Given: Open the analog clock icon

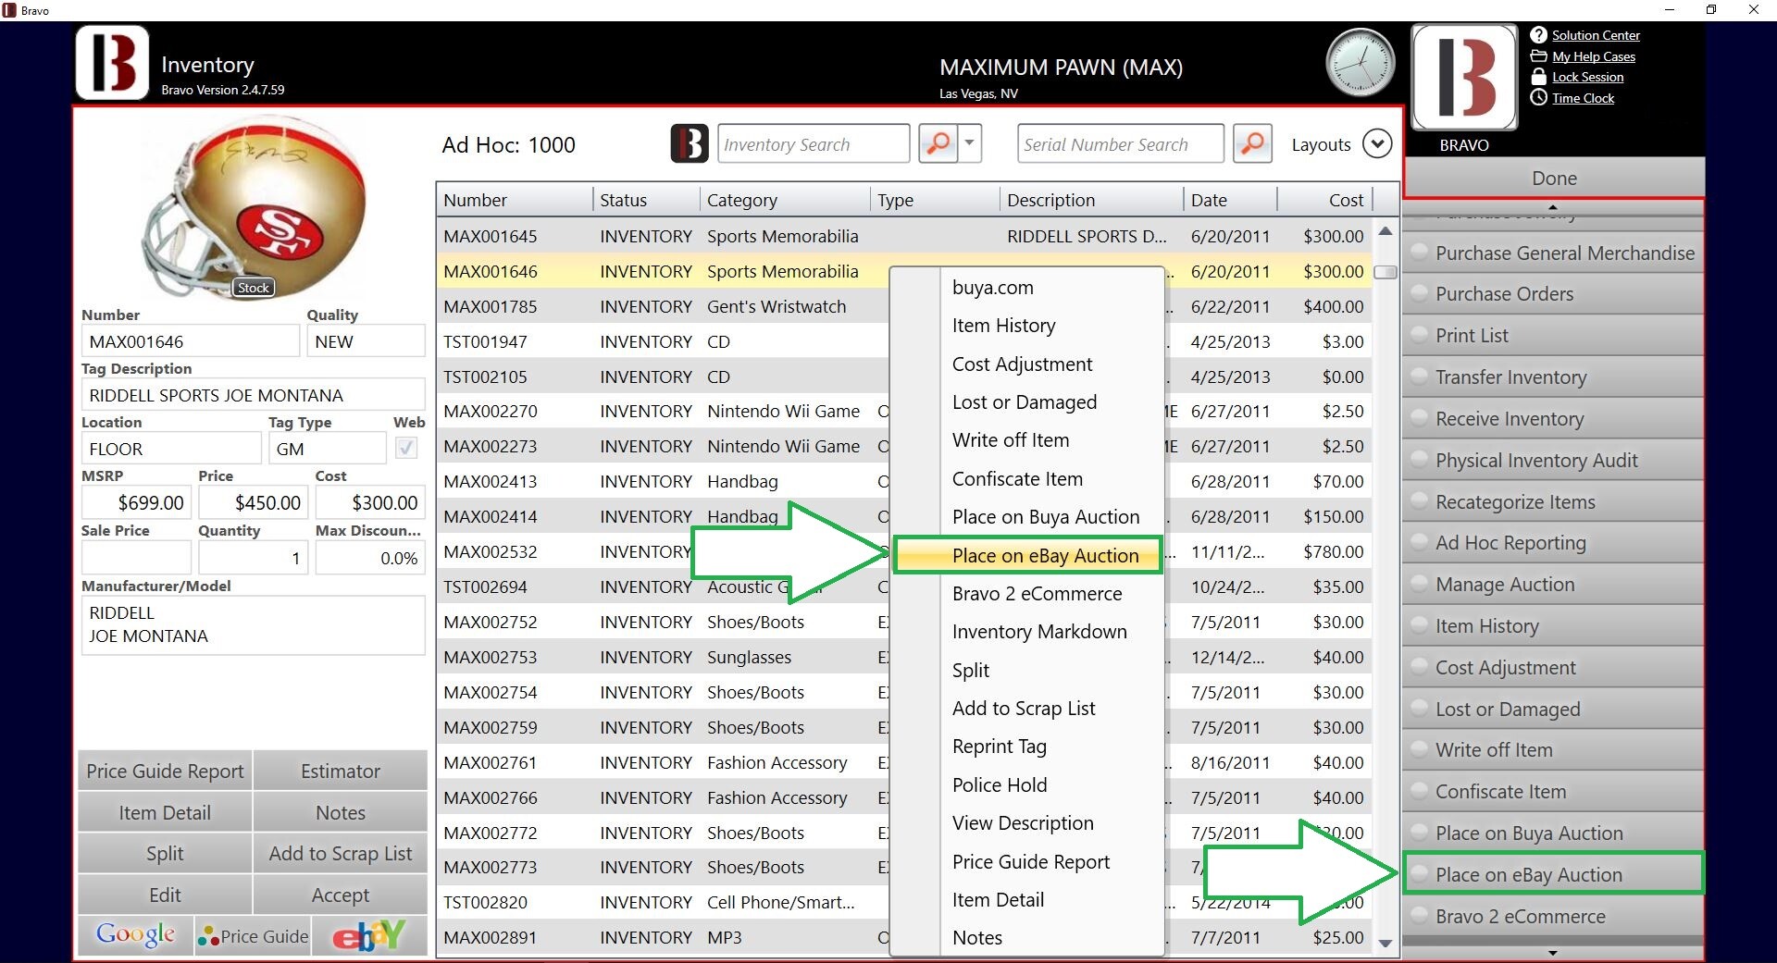Looking at the screenshot, I should [1360, 63].
